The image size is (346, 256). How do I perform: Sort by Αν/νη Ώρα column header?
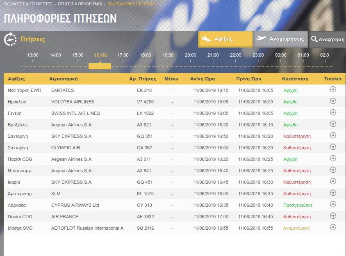pyautogui.click(x=203, y=79)
